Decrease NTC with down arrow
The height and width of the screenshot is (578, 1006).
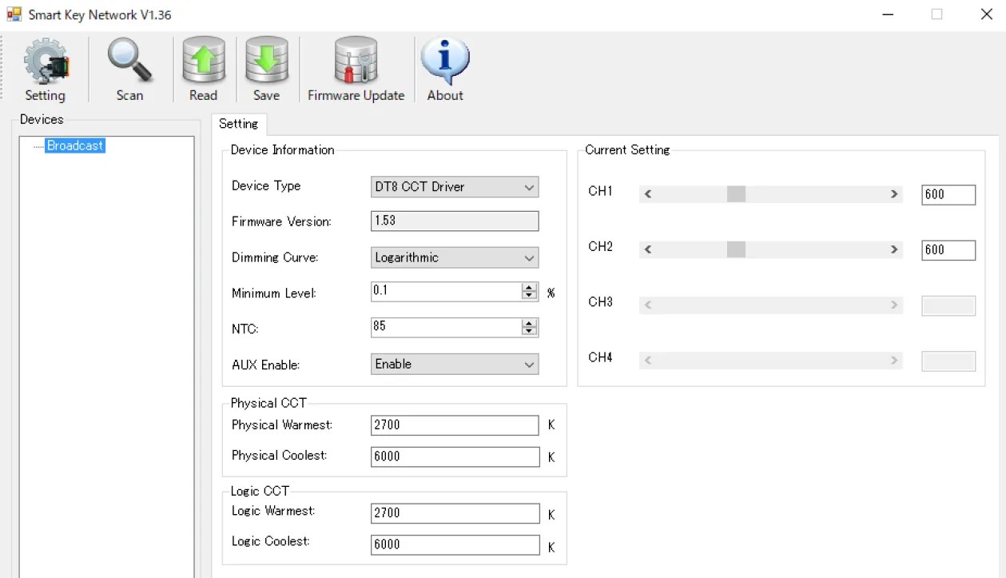[529, 332]
